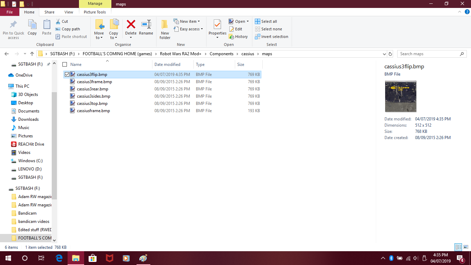This screenshot has width=471, height=265.
Task: Toggle the select-all checkbox in header
Action: (64, 65)
